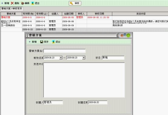This screenshot has width=168, height=115.
Task: Click the 保存 floppy disk save icon
Action: (42, 42)
